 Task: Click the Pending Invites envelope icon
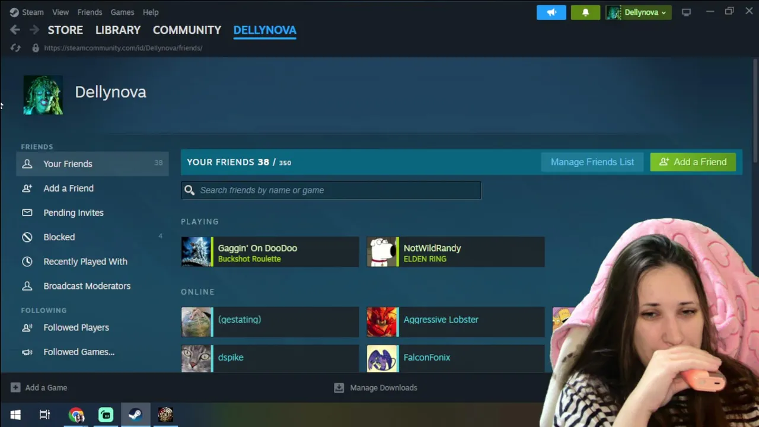tap(27, 212)
